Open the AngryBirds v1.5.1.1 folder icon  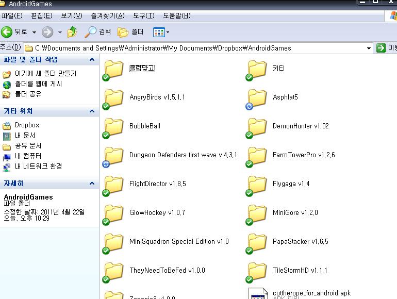tap(113, 99)
